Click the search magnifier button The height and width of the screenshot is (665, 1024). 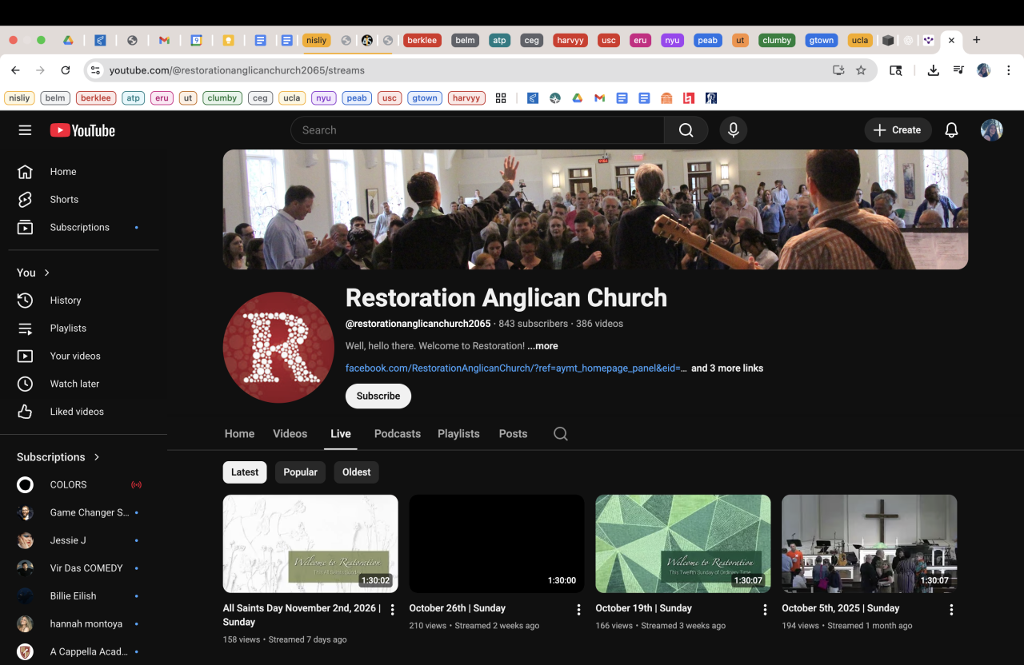(x=686, y=130)
